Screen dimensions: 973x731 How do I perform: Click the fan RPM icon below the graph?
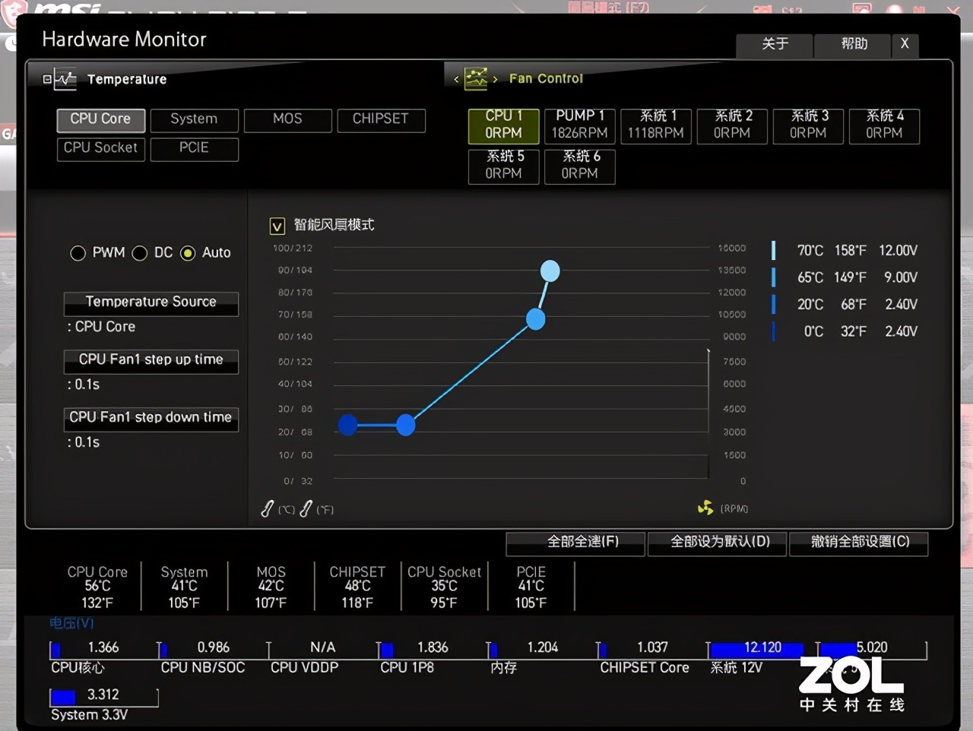pos(705,508)
